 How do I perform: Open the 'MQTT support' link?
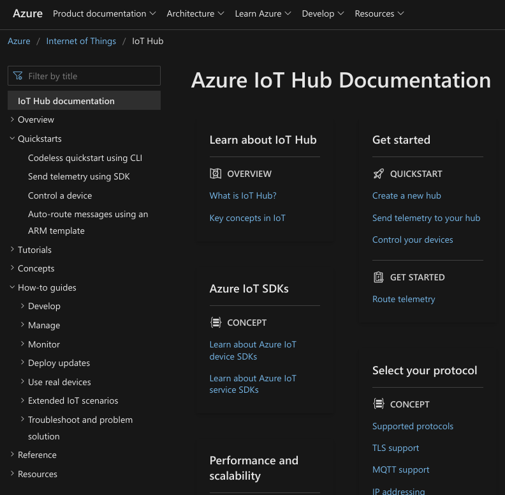click(x=400, y=469)
